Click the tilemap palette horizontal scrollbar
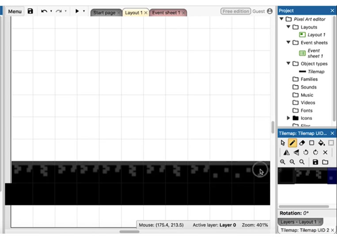This screenshot has width=337, height=239. point(304,207)
